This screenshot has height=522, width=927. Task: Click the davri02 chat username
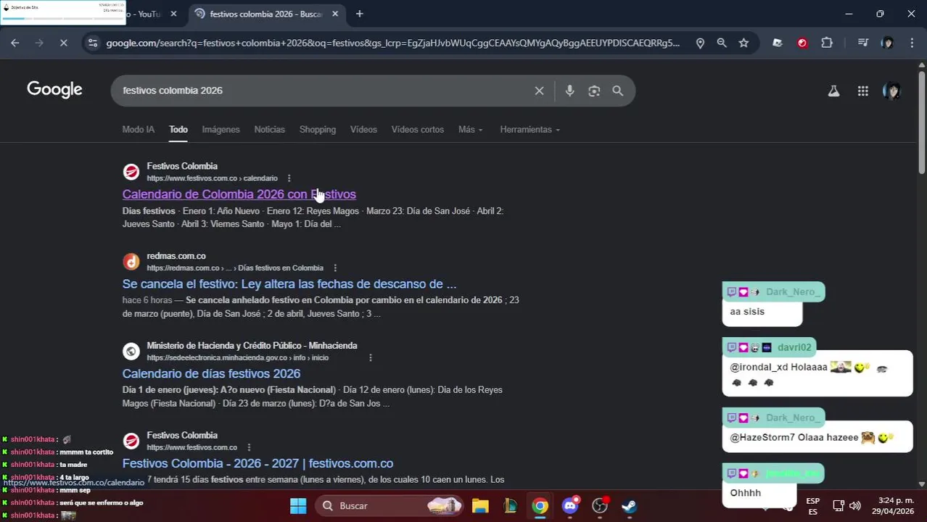click(x=794, y=347)
